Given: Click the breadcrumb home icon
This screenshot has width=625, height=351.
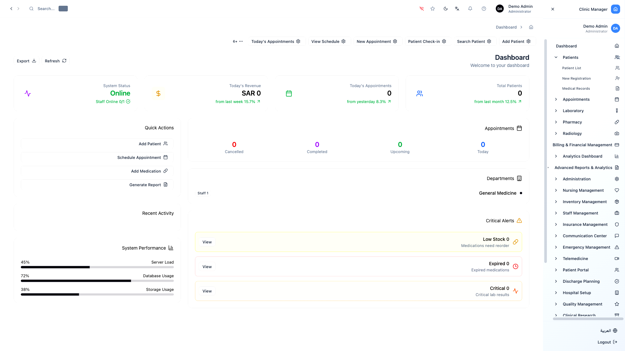Looking at the screenshot, I should (x=531, y=27).
